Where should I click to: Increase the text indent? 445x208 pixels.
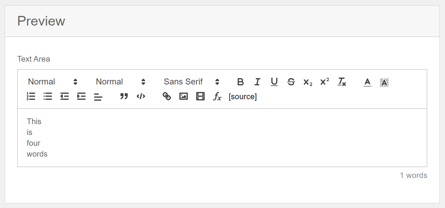click(x=81, y=96)
